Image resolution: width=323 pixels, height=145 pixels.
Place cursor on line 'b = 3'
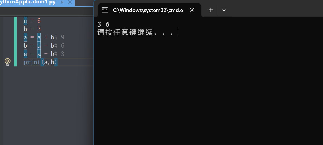32,29
